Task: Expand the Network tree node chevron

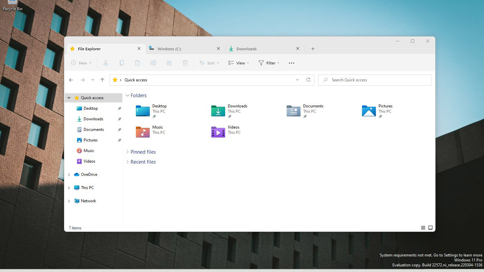Action: pos(69,201)
